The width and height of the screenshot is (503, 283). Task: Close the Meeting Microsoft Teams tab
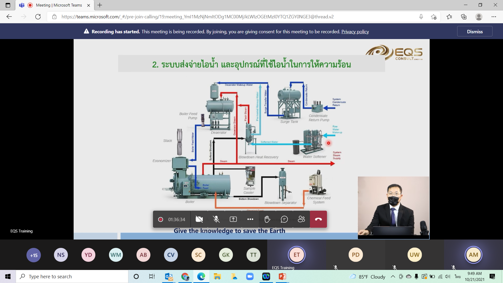(x=89, y=5)
